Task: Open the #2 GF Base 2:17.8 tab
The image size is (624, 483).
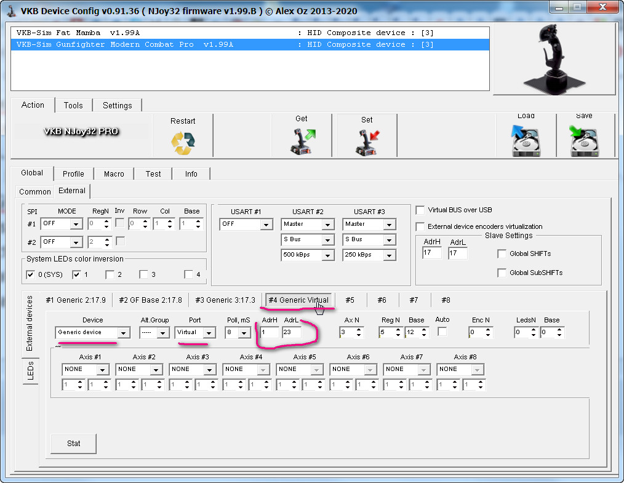Action: pos(150,300)
